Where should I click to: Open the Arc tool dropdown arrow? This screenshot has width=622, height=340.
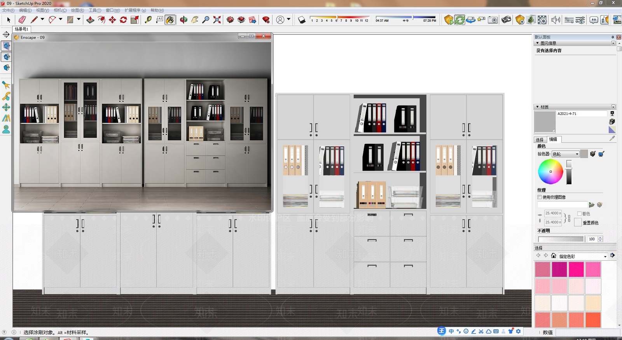(x=60, y=19)
